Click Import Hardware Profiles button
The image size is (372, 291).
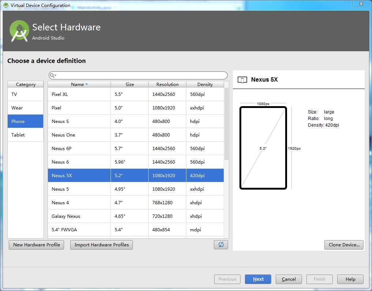click(101, 245)
